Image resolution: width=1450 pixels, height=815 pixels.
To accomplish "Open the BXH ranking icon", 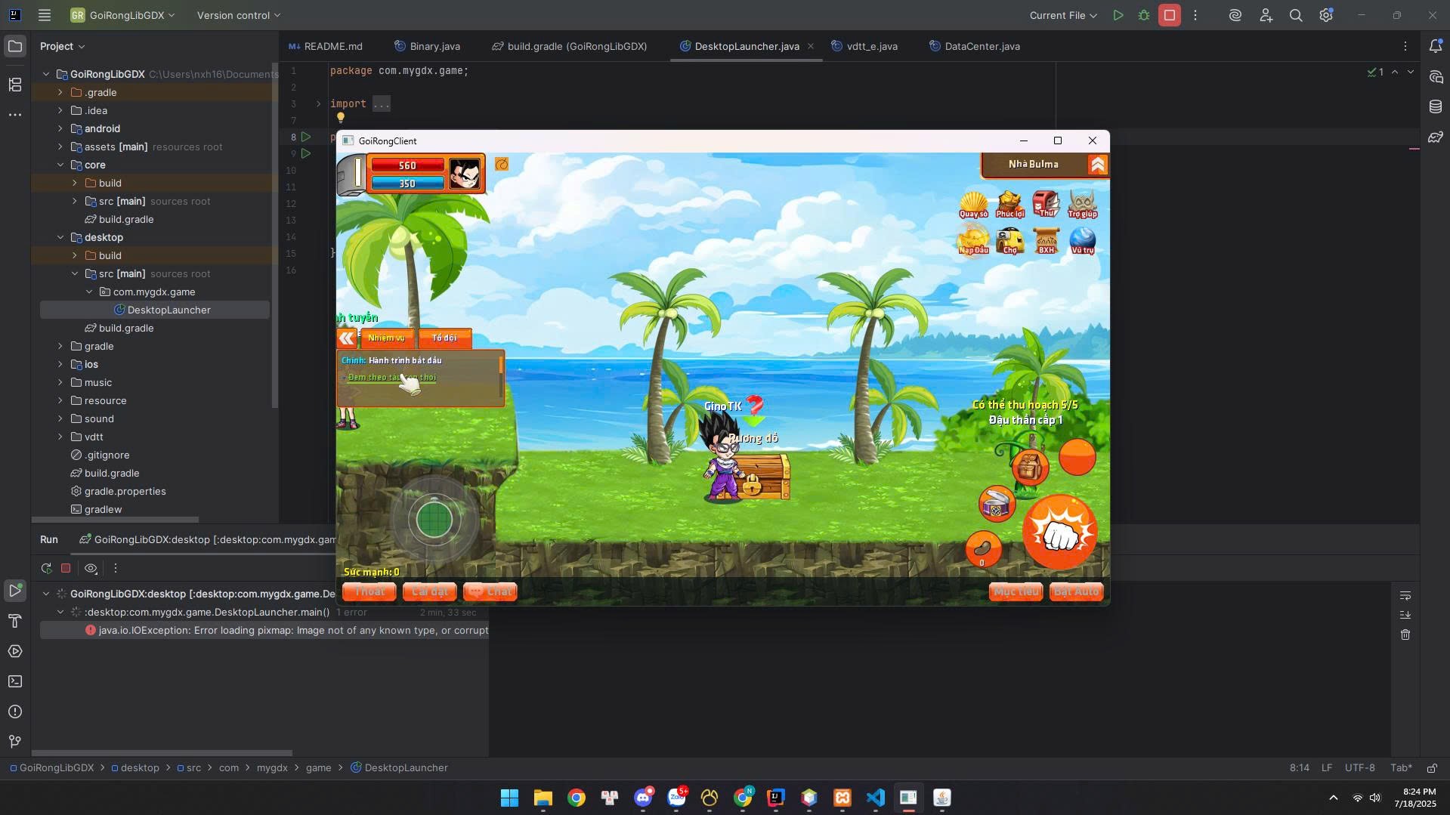I will click(x=1047, y=241).
